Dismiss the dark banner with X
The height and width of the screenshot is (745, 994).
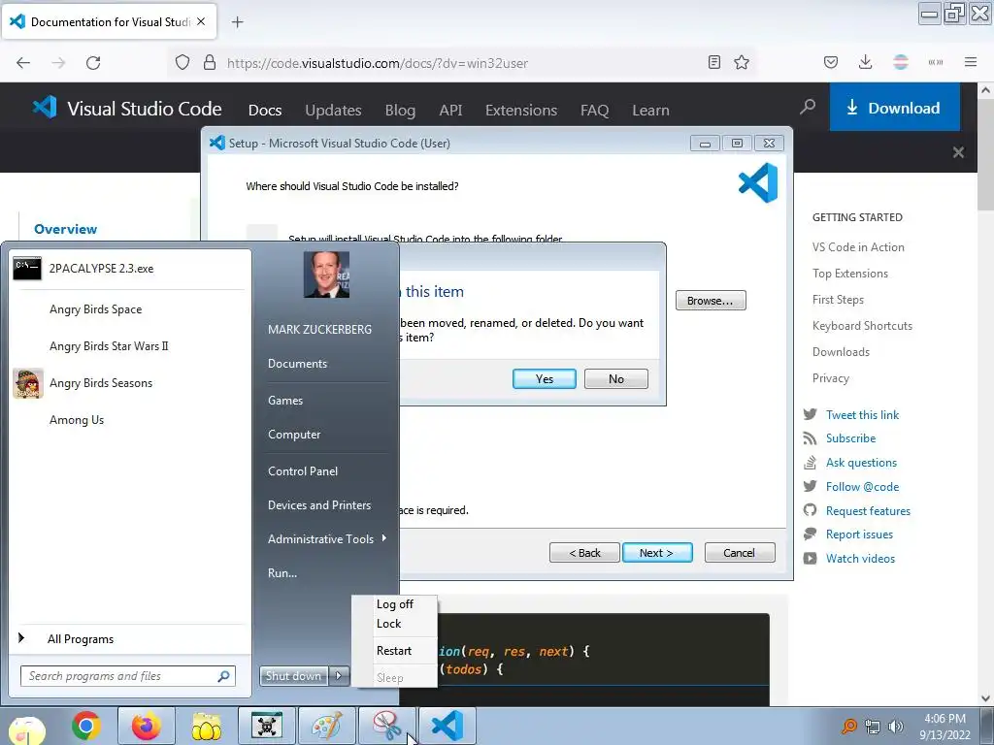(958, 152)
